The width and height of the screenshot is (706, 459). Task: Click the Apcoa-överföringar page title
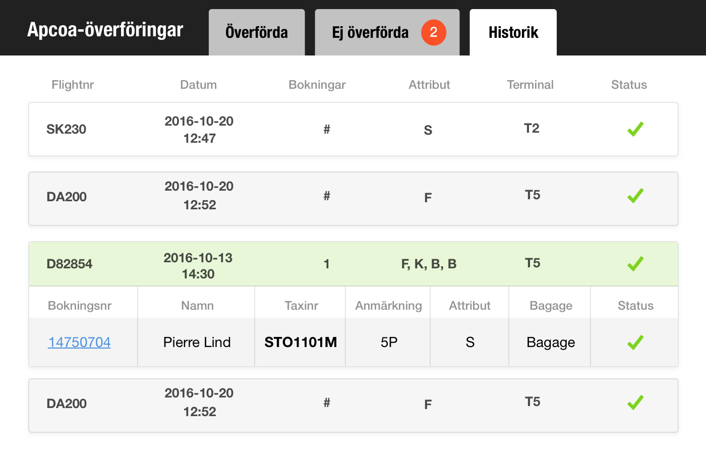[x=105, y=30]
